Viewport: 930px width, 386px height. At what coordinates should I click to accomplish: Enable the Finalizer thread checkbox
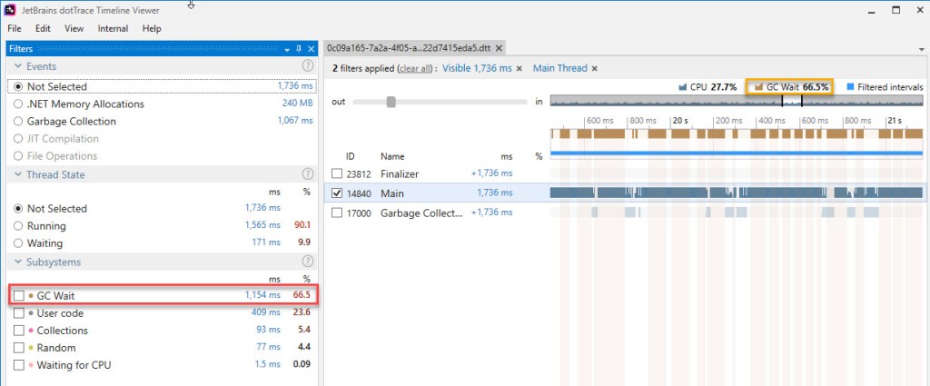pyautogui.click(x=338, y=173)
